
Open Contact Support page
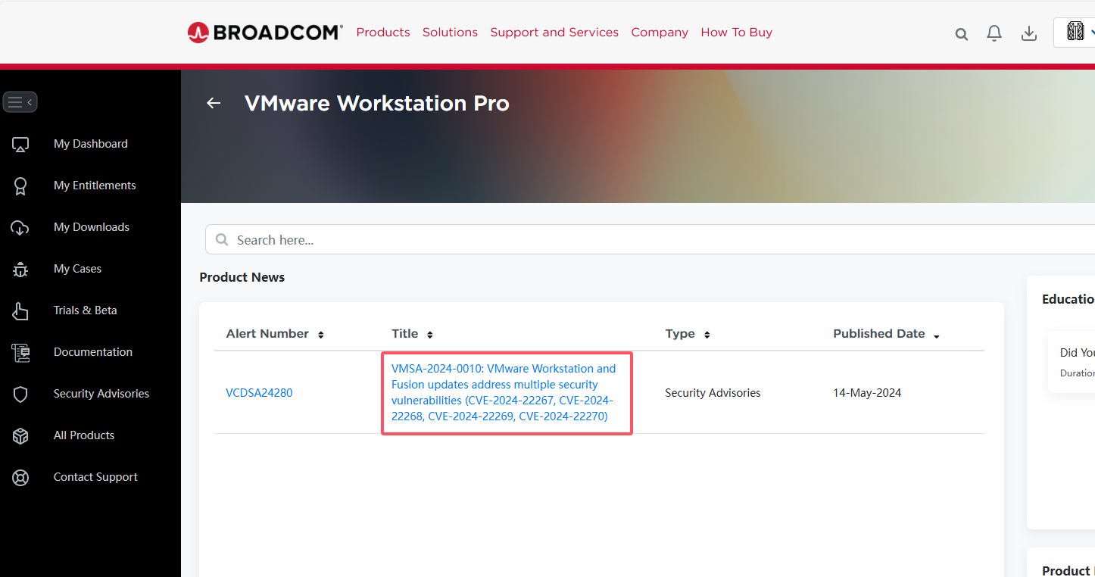pyautogui.click(x=95, y=477)
